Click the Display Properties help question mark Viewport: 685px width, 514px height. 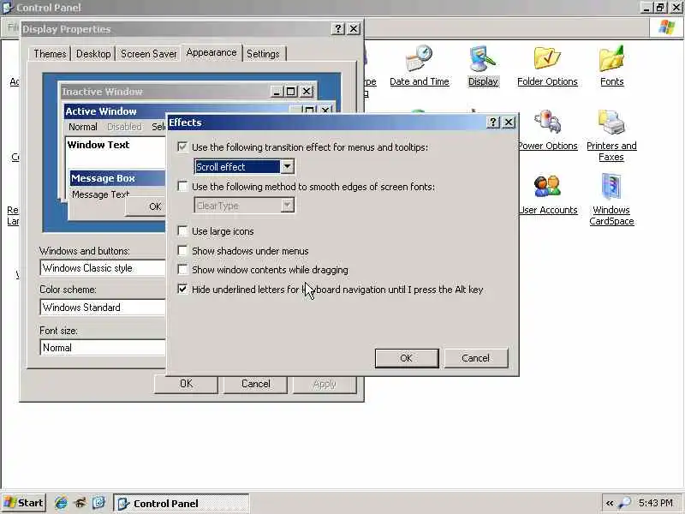(337, 29)
